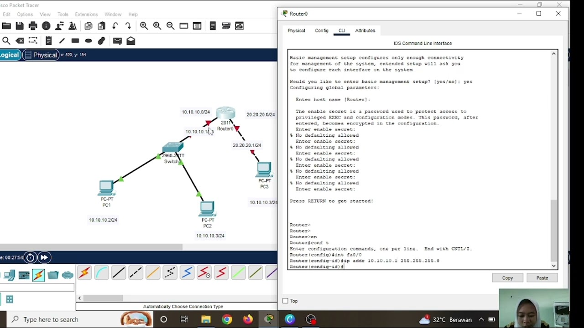Image resolution: width=584 pixels, height=328 pixels.
Task: Switch to Logical workspace view
Action: point(10,55)
